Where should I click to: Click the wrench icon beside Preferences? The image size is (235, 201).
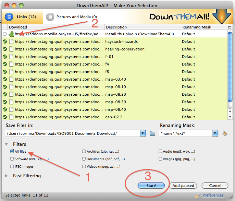click(x=198, y=195)
